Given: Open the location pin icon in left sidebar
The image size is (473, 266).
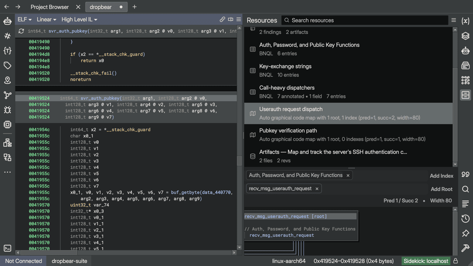Looking at the screenshot, I should (x=7, y=80).
